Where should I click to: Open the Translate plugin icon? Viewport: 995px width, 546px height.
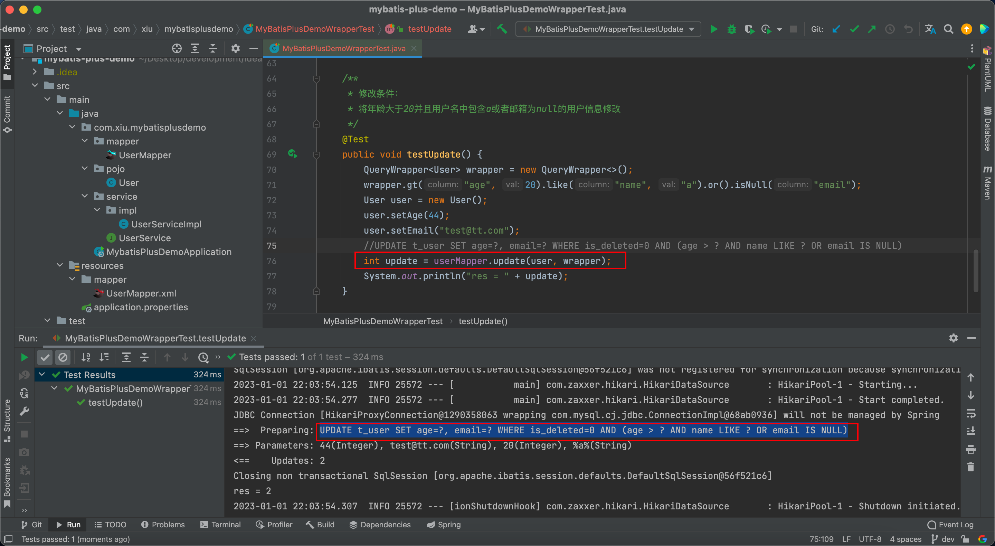point(930,29)
